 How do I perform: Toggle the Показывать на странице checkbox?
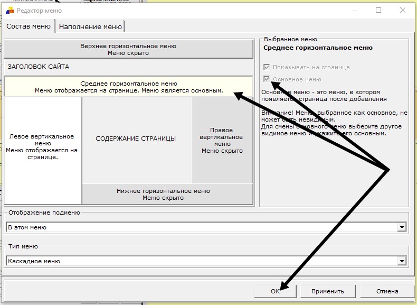point(267,67)
